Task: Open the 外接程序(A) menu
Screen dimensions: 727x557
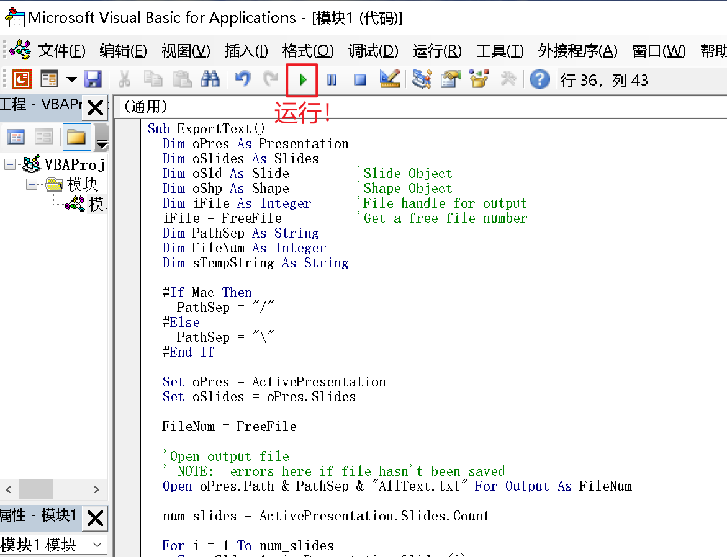Action: (x=578, y=50)
